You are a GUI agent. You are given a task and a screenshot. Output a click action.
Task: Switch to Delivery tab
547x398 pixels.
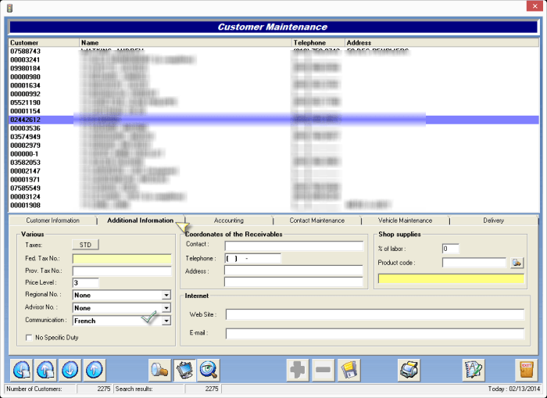click(493, 221)
